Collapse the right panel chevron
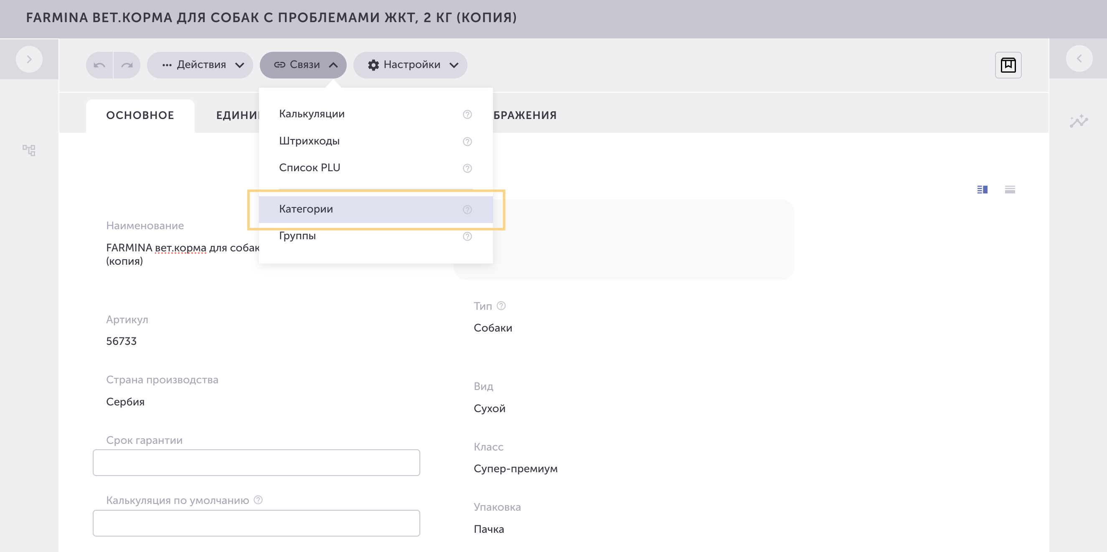Screen dimensions: 1107x552 click(x=1079, y=58)
